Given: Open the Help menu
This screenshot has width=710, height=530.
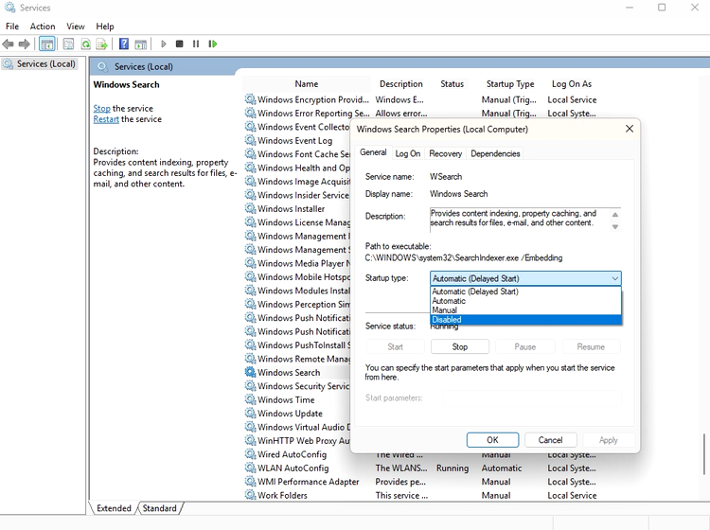Looking at the screenshot, I should tap(105, 26).
